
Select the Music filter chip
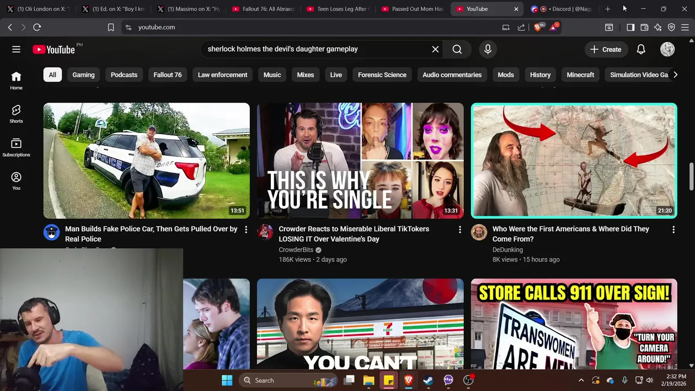(x=272, y=75)
